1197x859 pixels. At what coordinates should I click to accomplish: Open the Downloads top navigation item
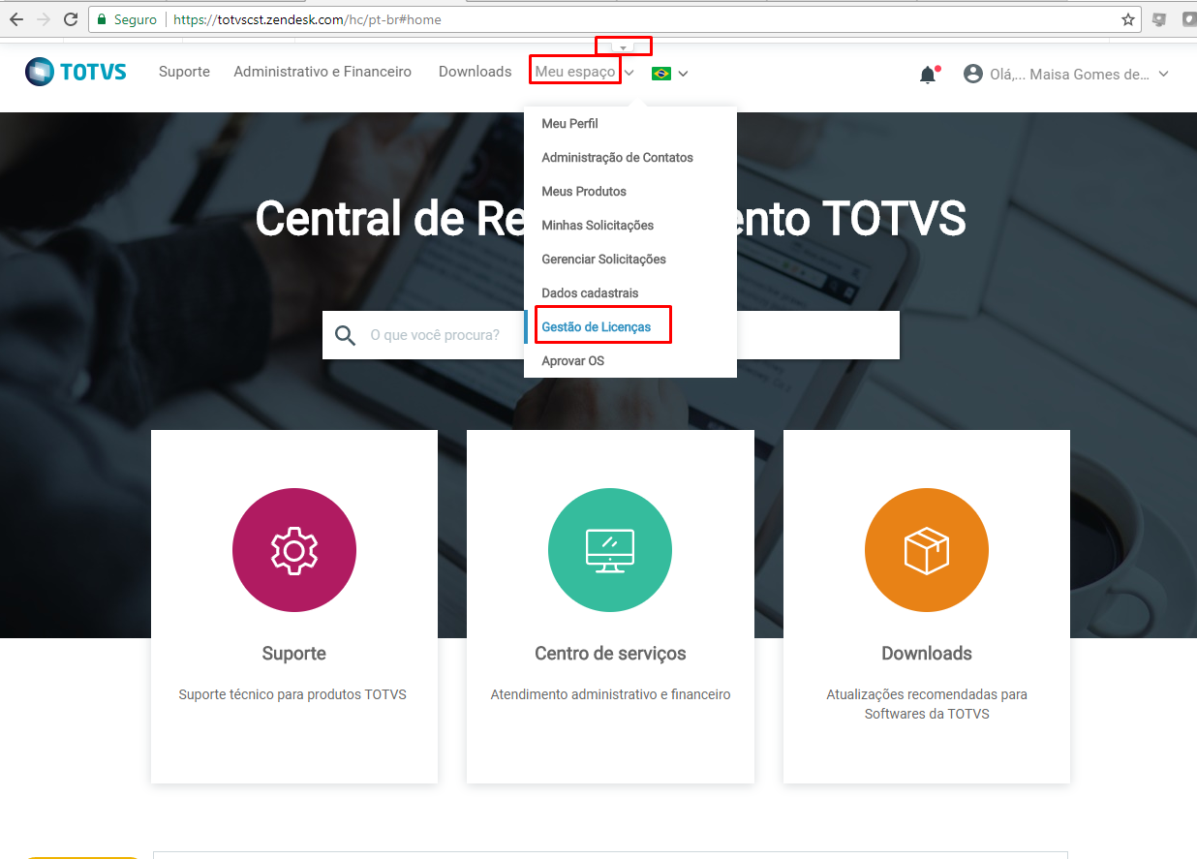tap(475, 72)
